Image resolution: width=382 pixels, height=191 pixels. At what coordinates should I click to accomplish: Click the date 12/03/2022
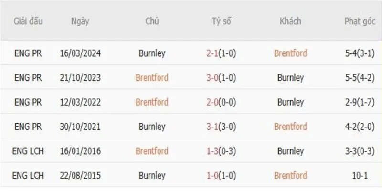(x=80, y=102)
